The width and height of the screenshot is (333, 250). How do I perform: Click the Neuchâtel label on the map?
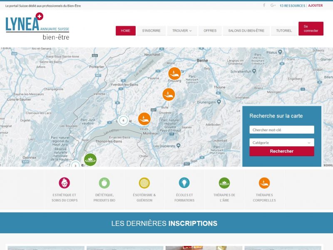152,55
